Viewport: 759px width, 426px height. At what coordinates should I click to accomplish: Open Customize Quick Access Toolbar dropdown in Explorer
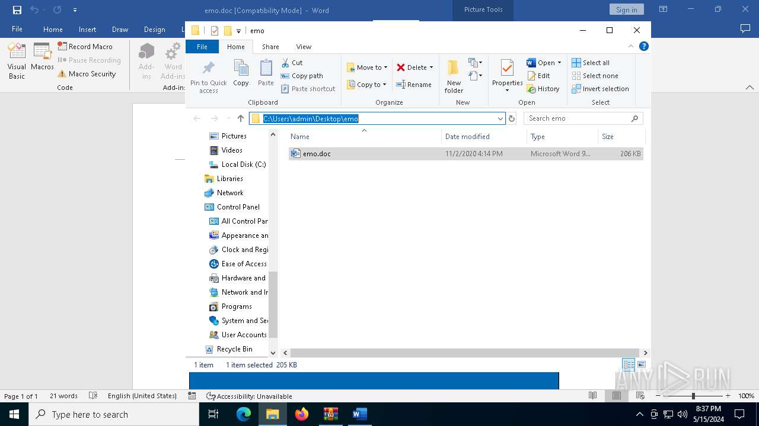[x=238, y=31]
